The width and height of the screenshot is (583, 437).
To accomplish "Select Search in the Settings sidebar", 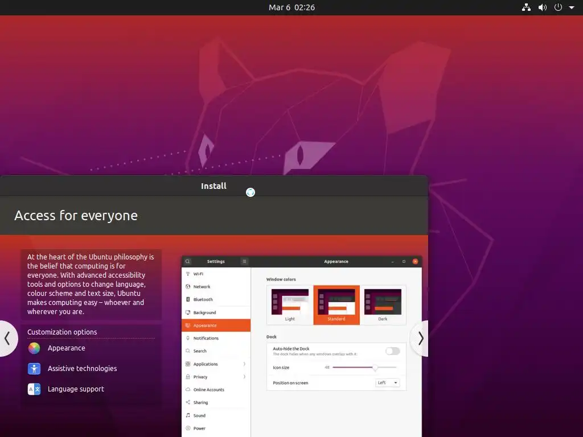I will 216,351.
